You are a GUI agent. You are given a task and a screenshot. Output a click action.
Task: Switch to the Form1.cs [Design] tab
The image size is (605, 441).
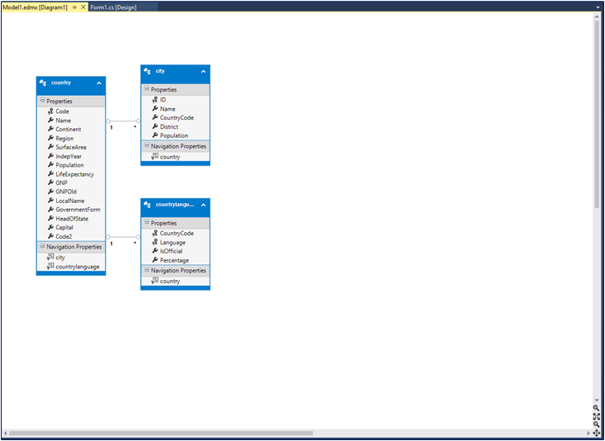click(113, 7)
